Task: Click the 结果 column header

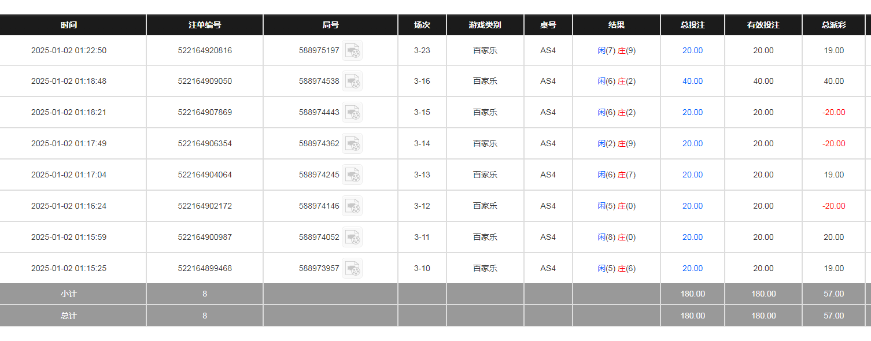Action: (x=617, y=25)
